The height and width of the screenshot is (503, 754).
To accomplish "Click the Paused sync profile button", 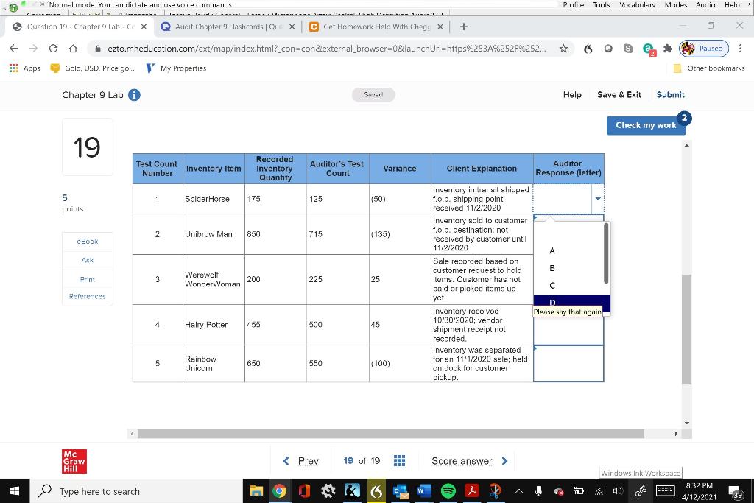I will coord(702,48).
